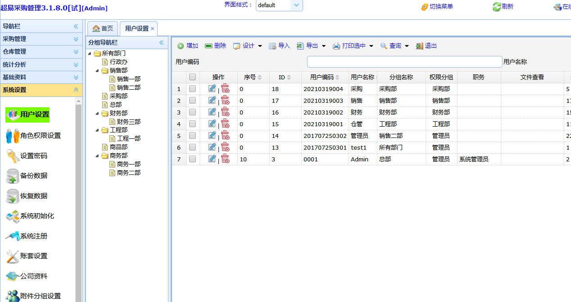Check the checkbox for row 3 财务

pos(192,112)
